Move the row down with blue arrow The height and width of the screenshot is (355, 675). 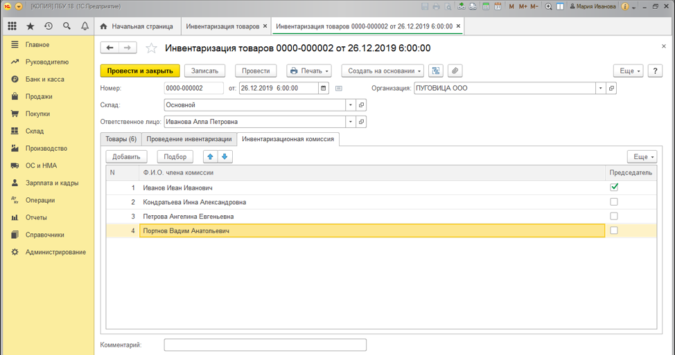point(224,157)
